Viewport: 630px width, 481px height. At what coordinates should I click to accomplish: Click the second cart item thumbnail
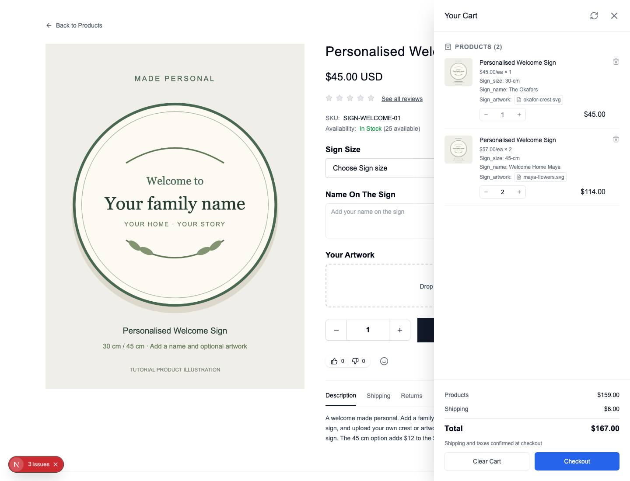pos(458,150)
